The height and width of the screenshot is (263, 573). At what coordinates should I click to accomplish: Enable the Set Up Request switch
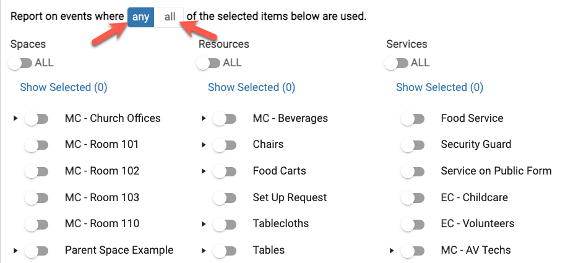point(225,197)
